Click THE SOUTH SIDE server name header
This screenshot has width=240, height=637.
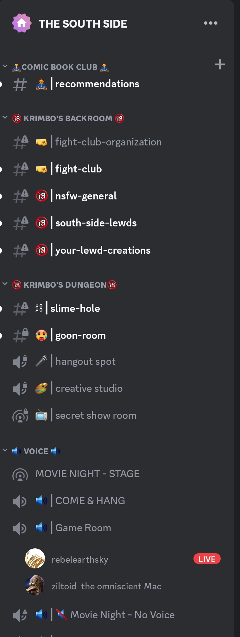[x=83, y=24]
